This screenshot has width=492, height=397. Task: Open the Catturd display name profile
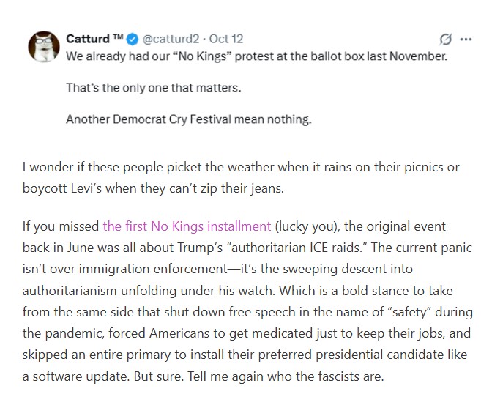pyautogui.click(x=87, y=40)
